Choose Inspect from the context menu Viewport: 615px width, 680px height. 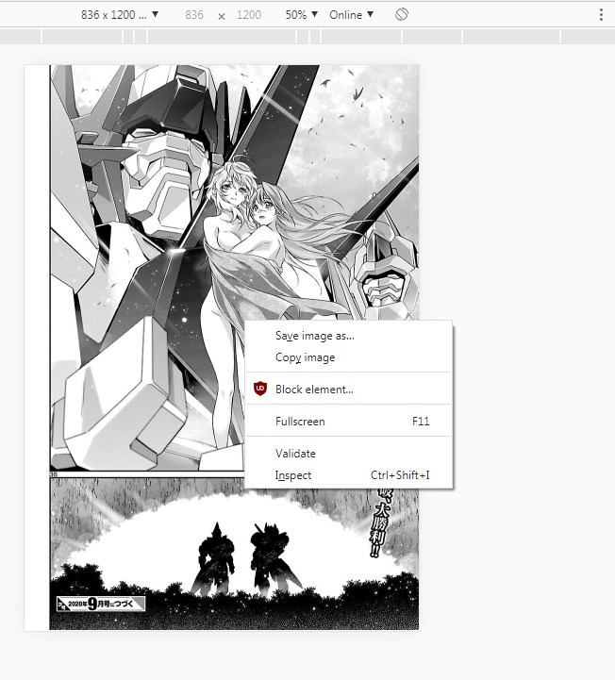349,475
